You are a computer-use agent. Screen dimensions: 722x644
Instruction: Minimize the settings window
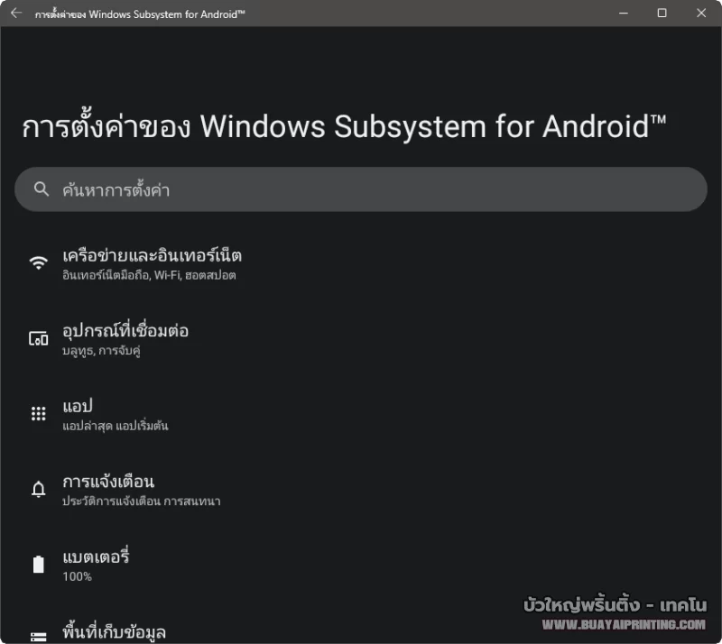(622, 14)
